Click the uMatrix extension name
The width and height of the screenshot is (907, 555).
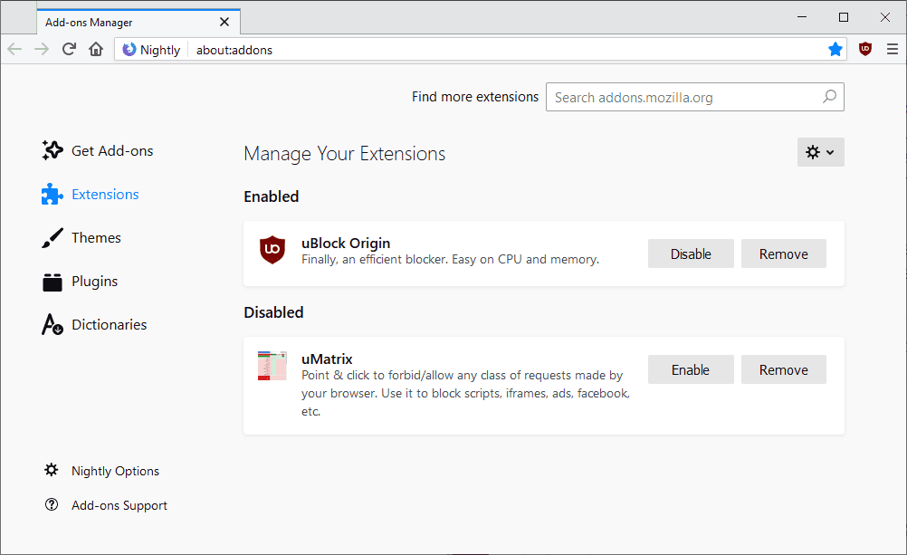coord(327,359)
